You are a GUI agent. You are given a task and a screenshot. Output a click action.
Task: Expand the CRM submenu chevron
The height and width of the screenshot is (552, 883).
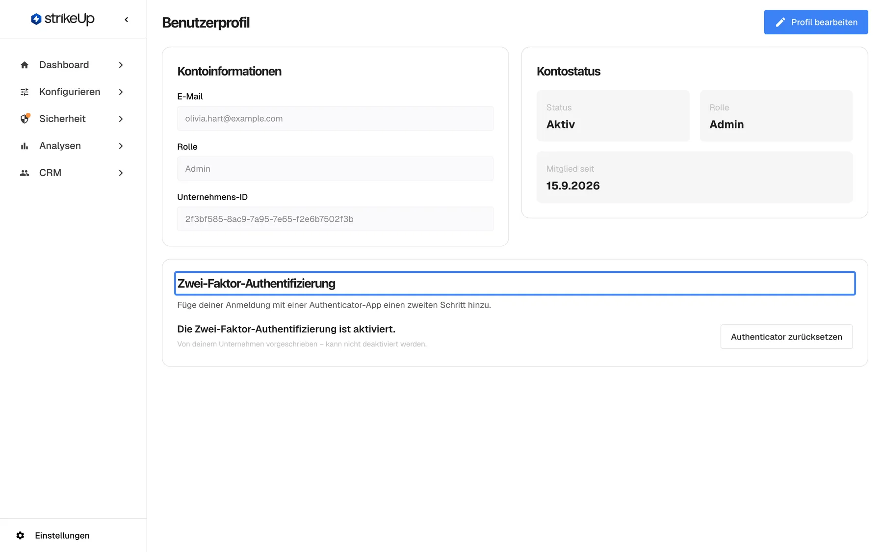(x=121, y=173)
